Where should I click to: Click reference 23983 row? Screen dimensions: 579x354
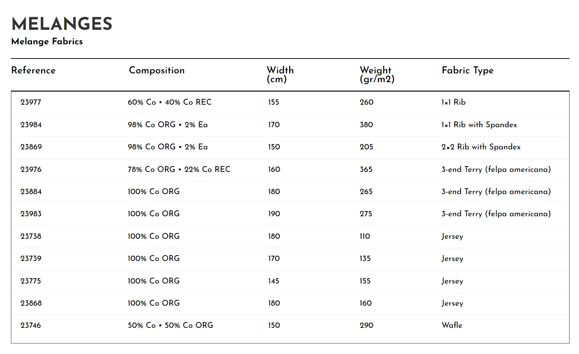[290, 214]
